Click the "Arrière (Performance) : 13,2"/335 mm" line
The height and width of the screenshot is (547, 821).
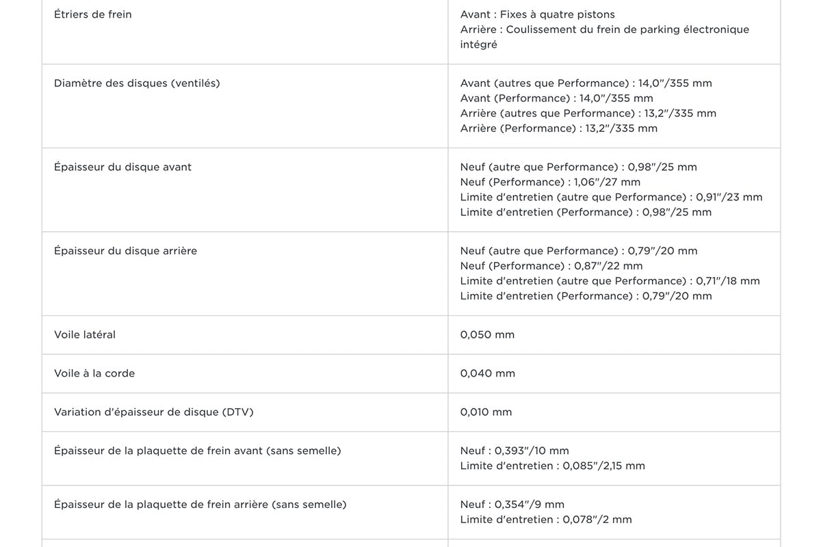[x=558, y=129]
